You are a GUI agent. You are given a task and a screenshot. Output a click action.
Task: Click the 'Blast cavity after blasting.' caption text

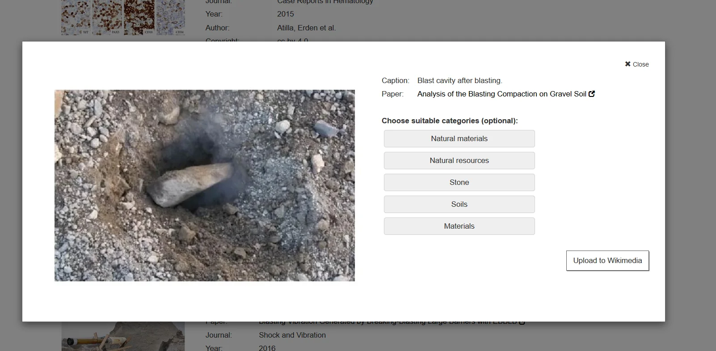point(459,80)
